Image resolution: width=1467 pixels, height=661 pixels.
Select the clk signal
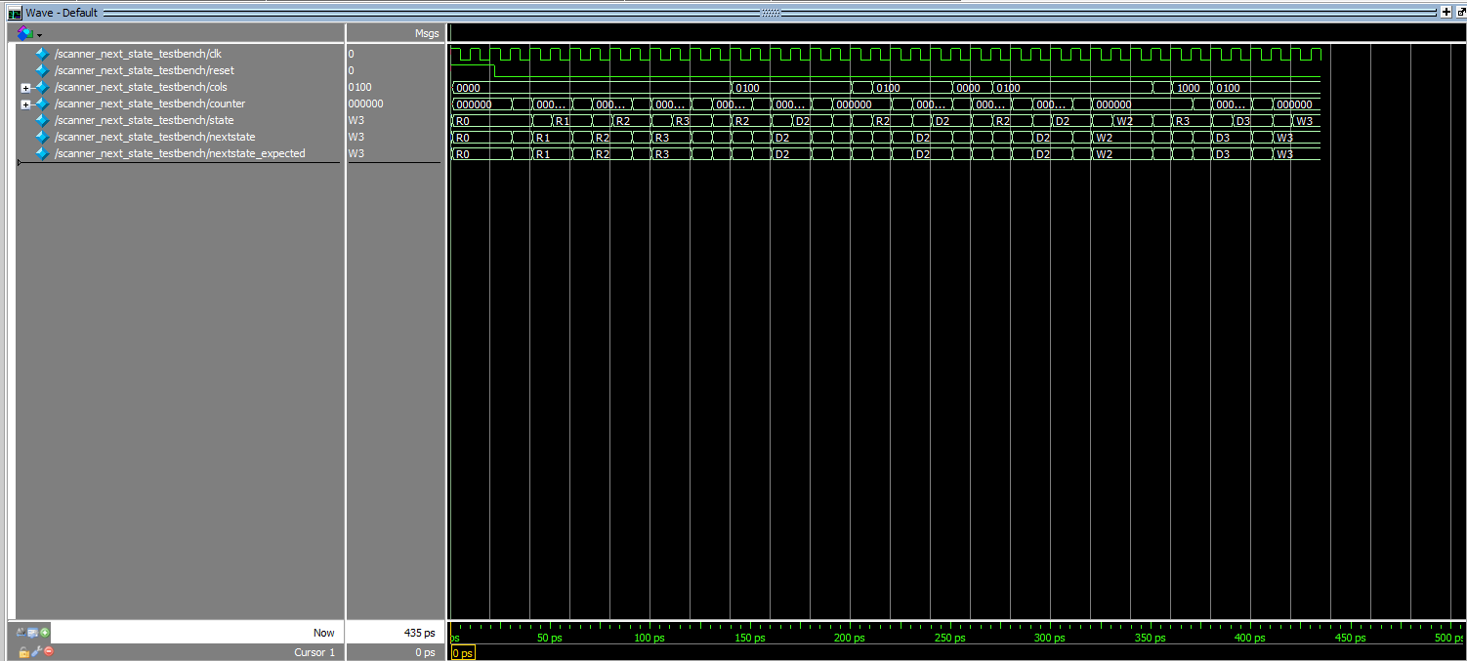coord(138,54)
